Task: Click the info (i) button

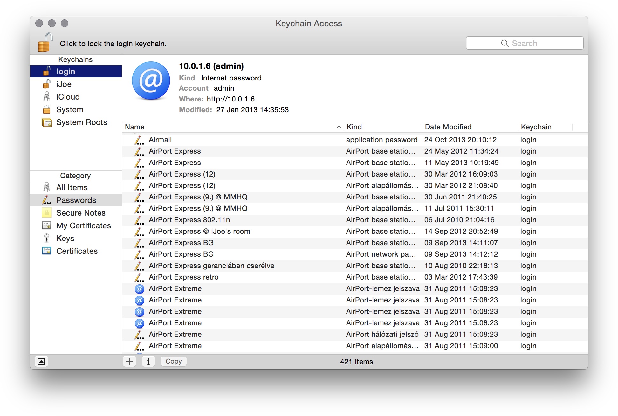Action: pos(148,361)
